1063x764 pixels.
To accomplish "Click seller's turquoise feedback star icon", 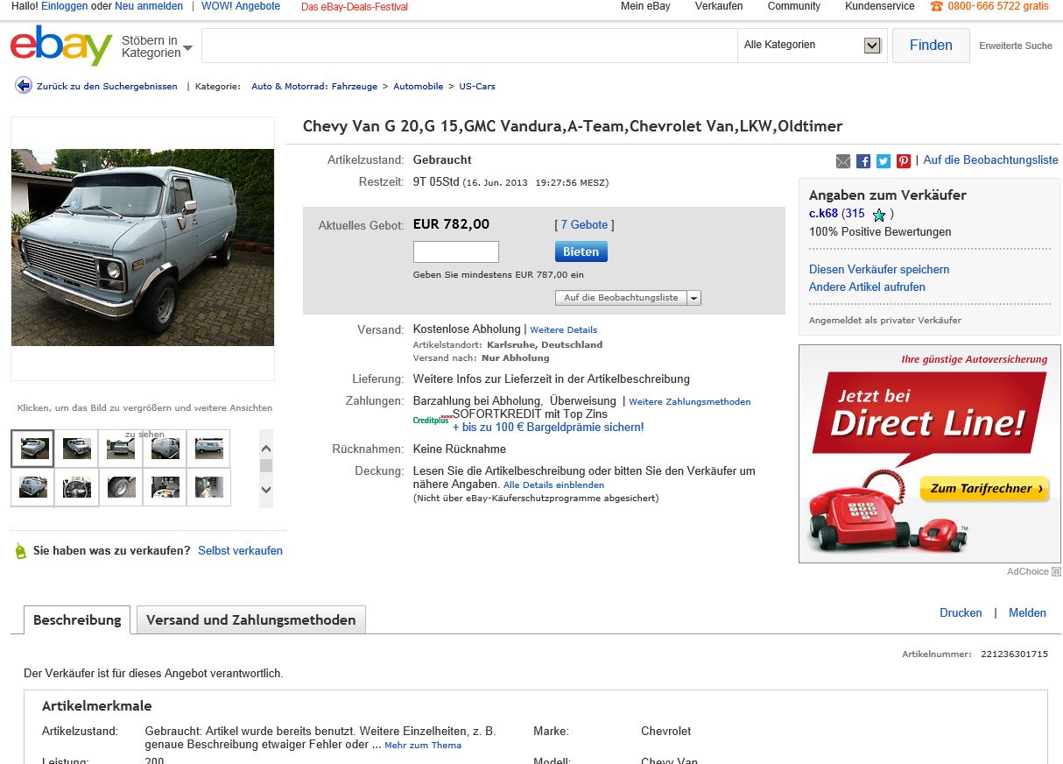I will 879,215.
